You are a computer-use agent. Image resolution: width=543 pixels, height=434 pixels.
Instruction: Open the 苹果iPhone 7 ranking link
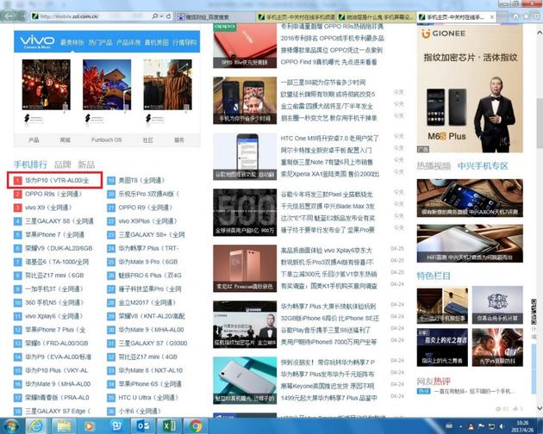coord(54,234)
